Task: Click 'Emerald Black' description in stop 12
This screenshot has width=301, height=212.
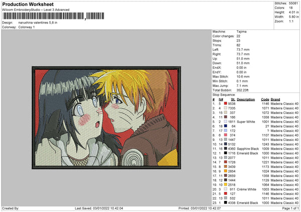Action: point(247,153)
